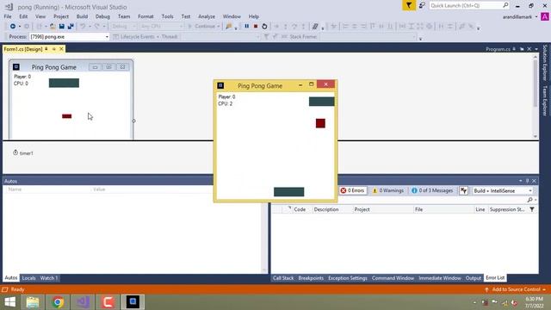Switch to the Locals tab
551x310 pixels.
tap(28, 278)
